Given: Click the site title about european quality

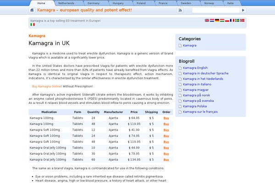Looking at the screenshot, I should pyautogui.click(x=84, y=10).
